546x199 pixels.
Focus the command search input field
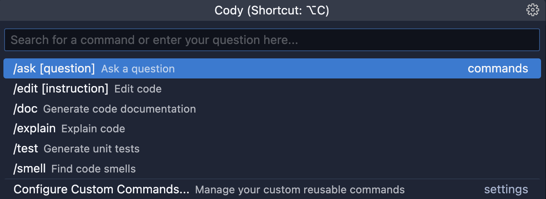coord(272,40)
